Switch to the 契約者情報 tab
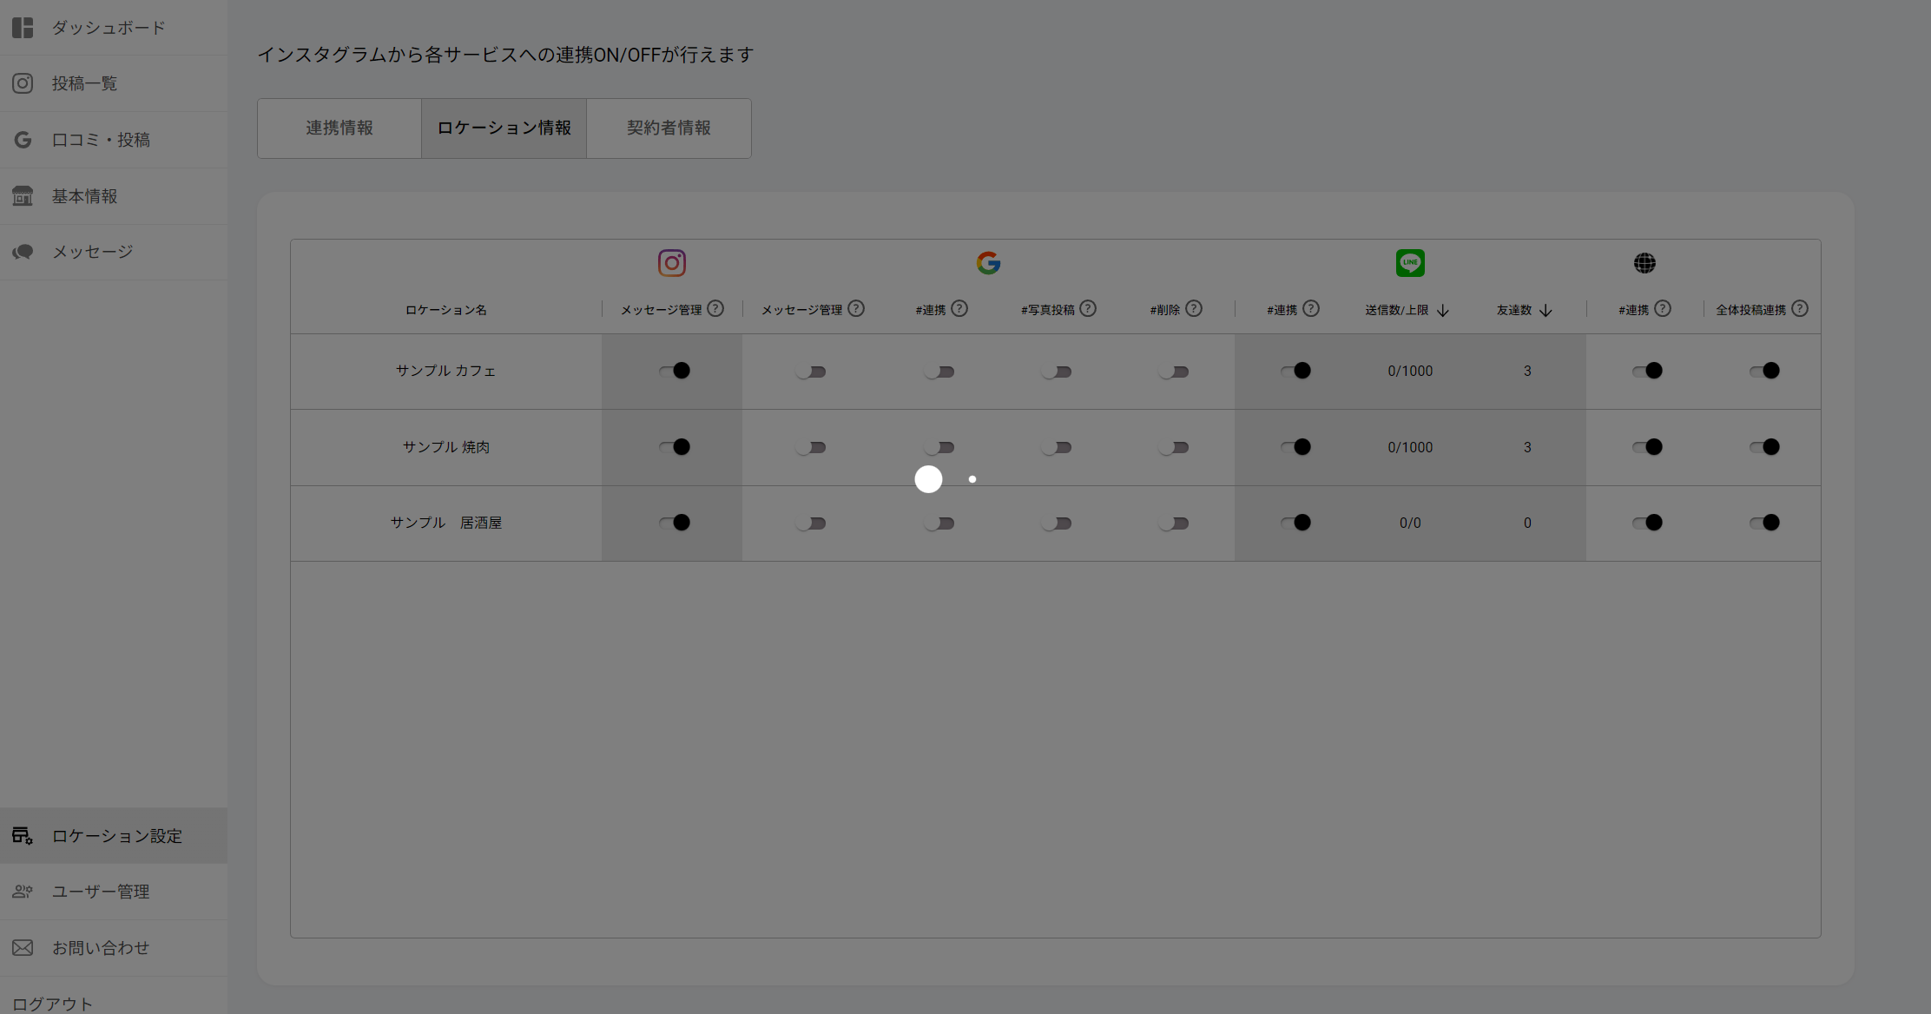 (669, 128)
